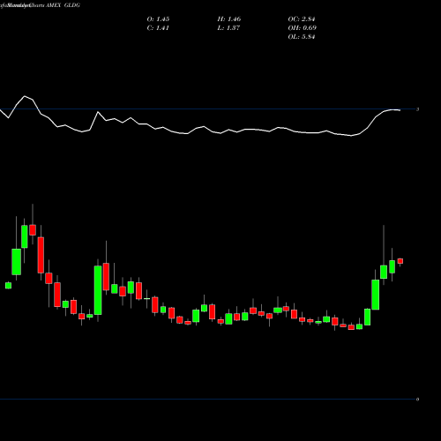Click the OL: 5.84 reading
Screen dimensions: 441x441
point(302,37)
